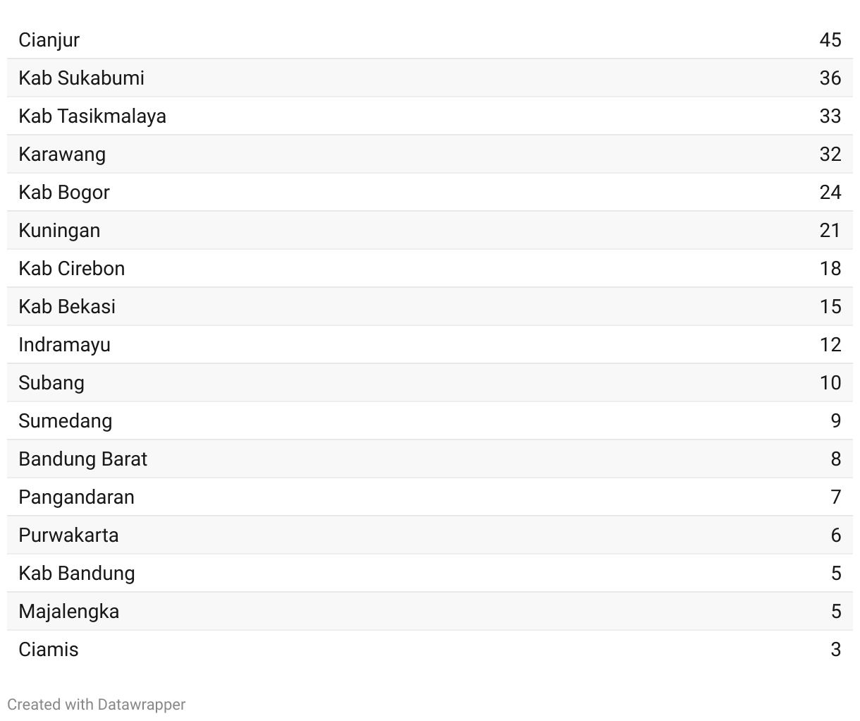Open the Created with Datawrapper link
This screenshot has height=721, width=860.
[x=97, y=704]
